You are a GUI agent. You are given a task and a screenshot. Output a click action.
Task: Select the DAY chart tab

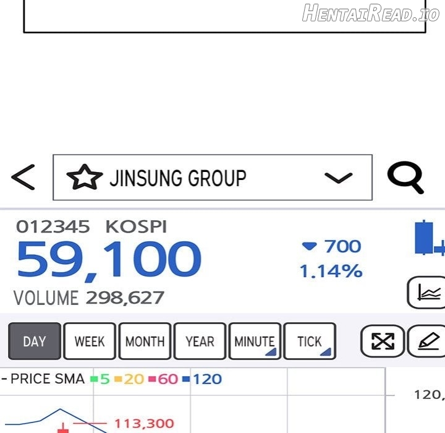[35, 341]
